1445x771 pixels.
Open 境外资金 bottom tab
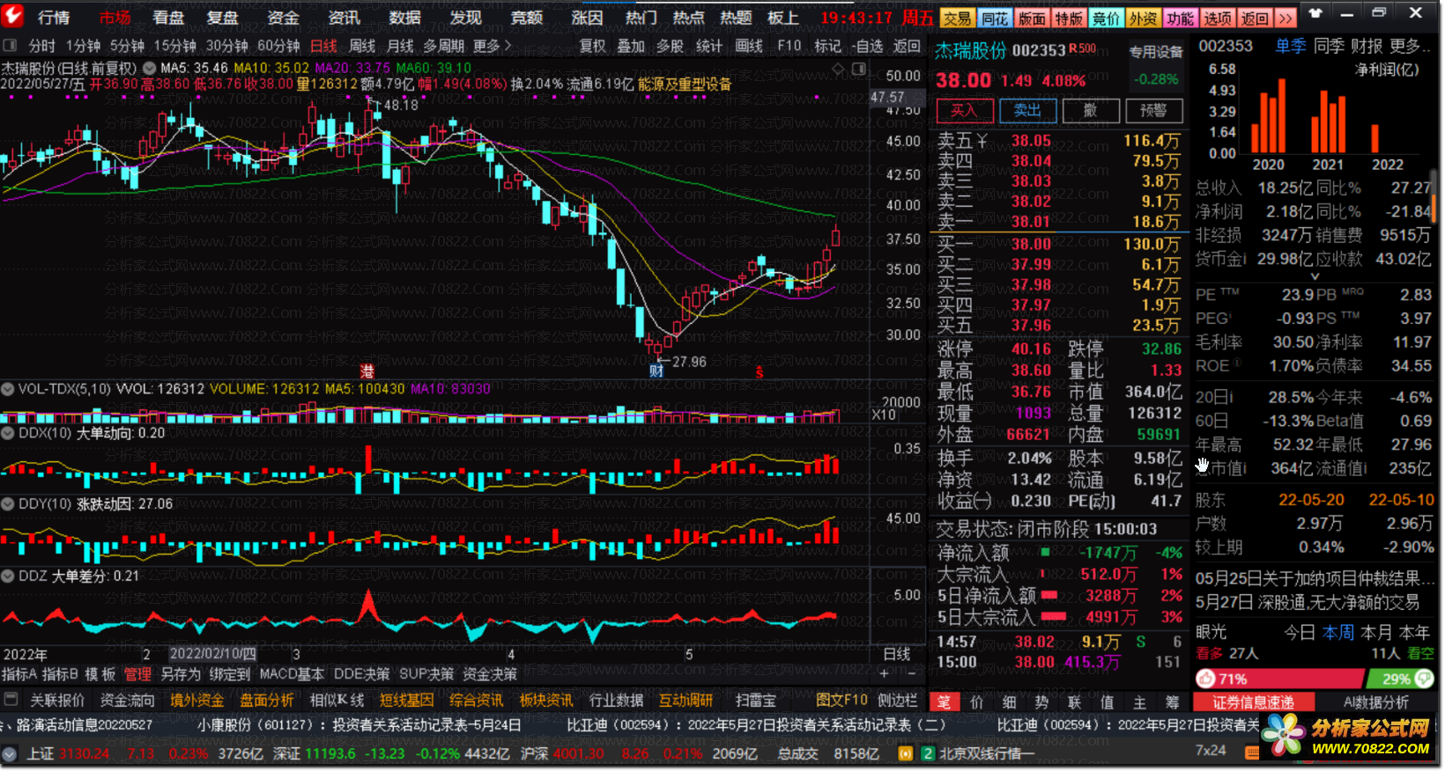point(197,701)
